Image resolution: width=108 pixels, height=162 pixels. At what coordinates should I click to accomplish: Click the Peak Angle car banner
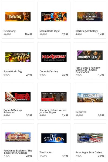[x=90, y=138]
